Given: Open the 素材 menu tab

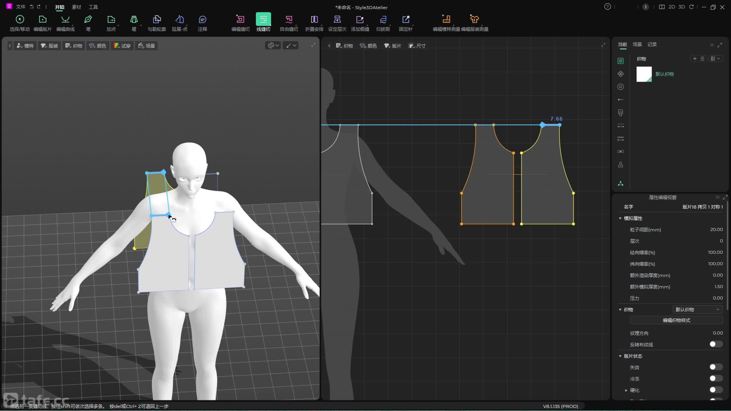Looking at the screenshot, I should point(76,7).
